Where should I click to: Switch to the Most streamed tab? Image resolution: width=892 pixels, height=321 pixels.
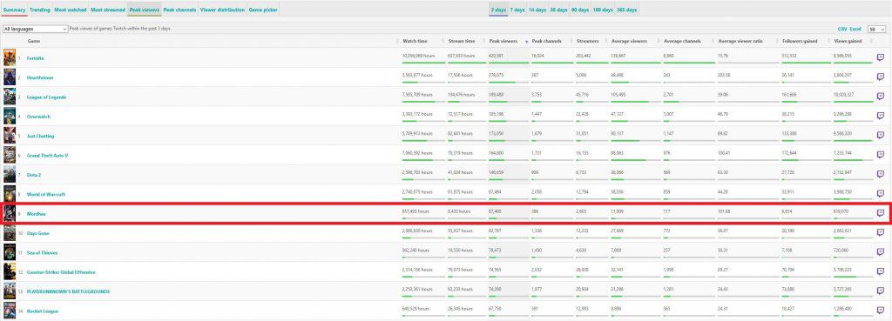[x=107, y=10]
